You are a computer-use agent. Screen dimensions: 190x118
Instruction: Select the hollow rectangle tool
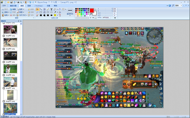[41, 12]
